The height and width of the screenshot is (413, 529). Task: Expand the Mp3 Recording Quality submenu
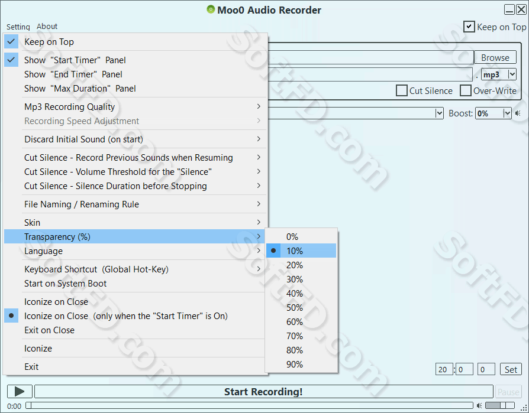coord(136,106)
